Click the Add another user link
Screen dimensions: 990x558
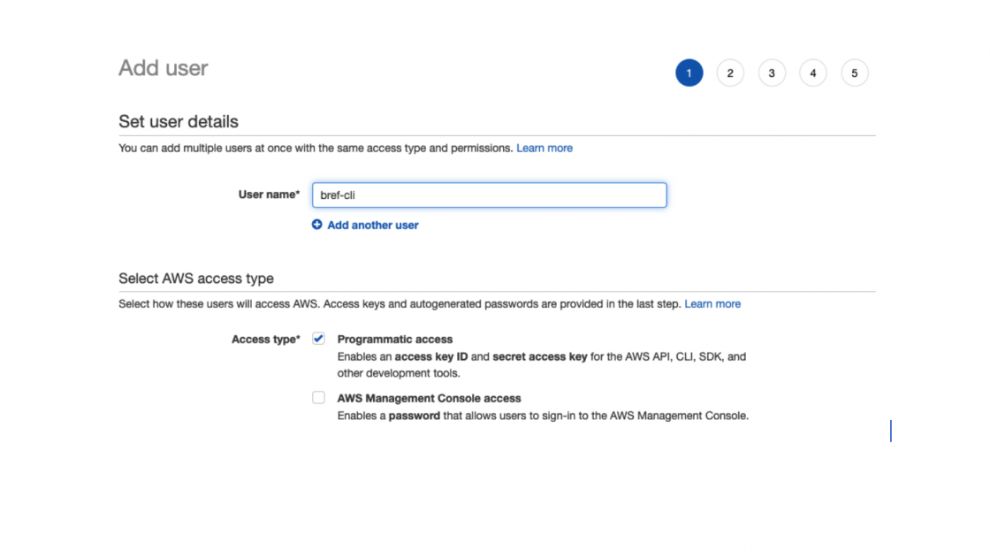pos(372,225)
